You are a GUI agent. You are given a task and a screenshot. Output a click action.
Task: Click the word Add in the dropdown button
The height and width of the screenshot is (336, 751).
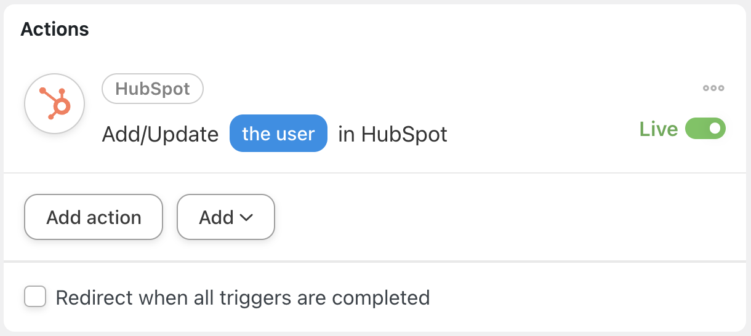pyautogui.click(x=216, y=217)
